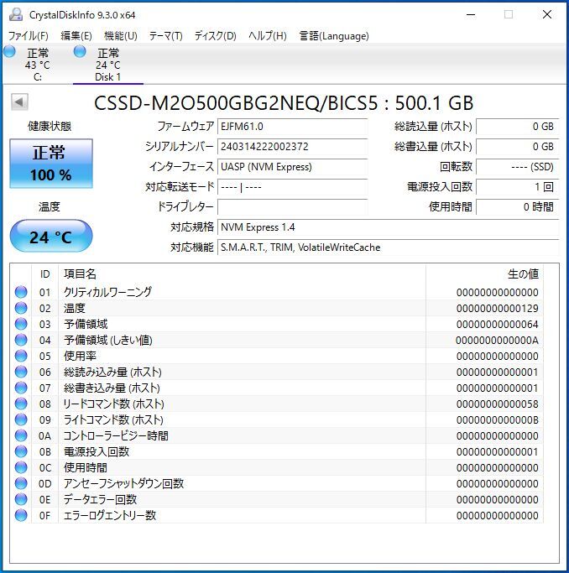Open the ディスク(D) menu

click(x=215, y=36)
